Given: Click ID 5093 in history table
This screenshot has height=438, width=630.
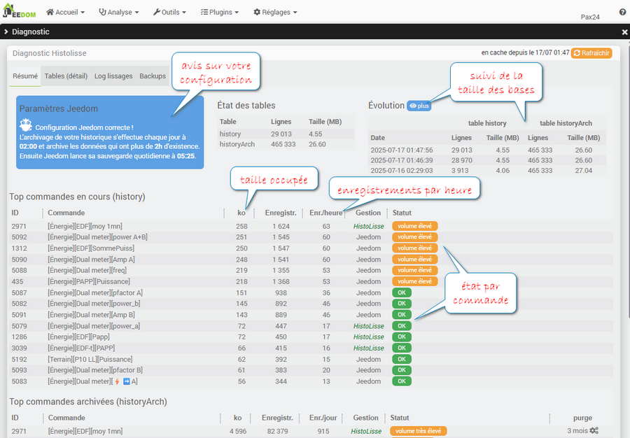Looking at the screenshot, I should pyautogui.click(x=20, y=370).
